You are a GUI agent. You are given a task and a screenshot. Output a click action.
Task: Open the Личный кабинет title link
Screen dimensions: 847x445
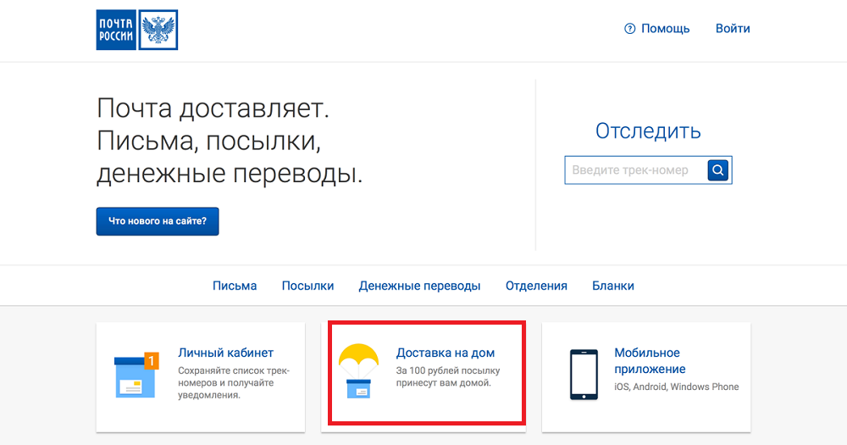coord(225,353)
